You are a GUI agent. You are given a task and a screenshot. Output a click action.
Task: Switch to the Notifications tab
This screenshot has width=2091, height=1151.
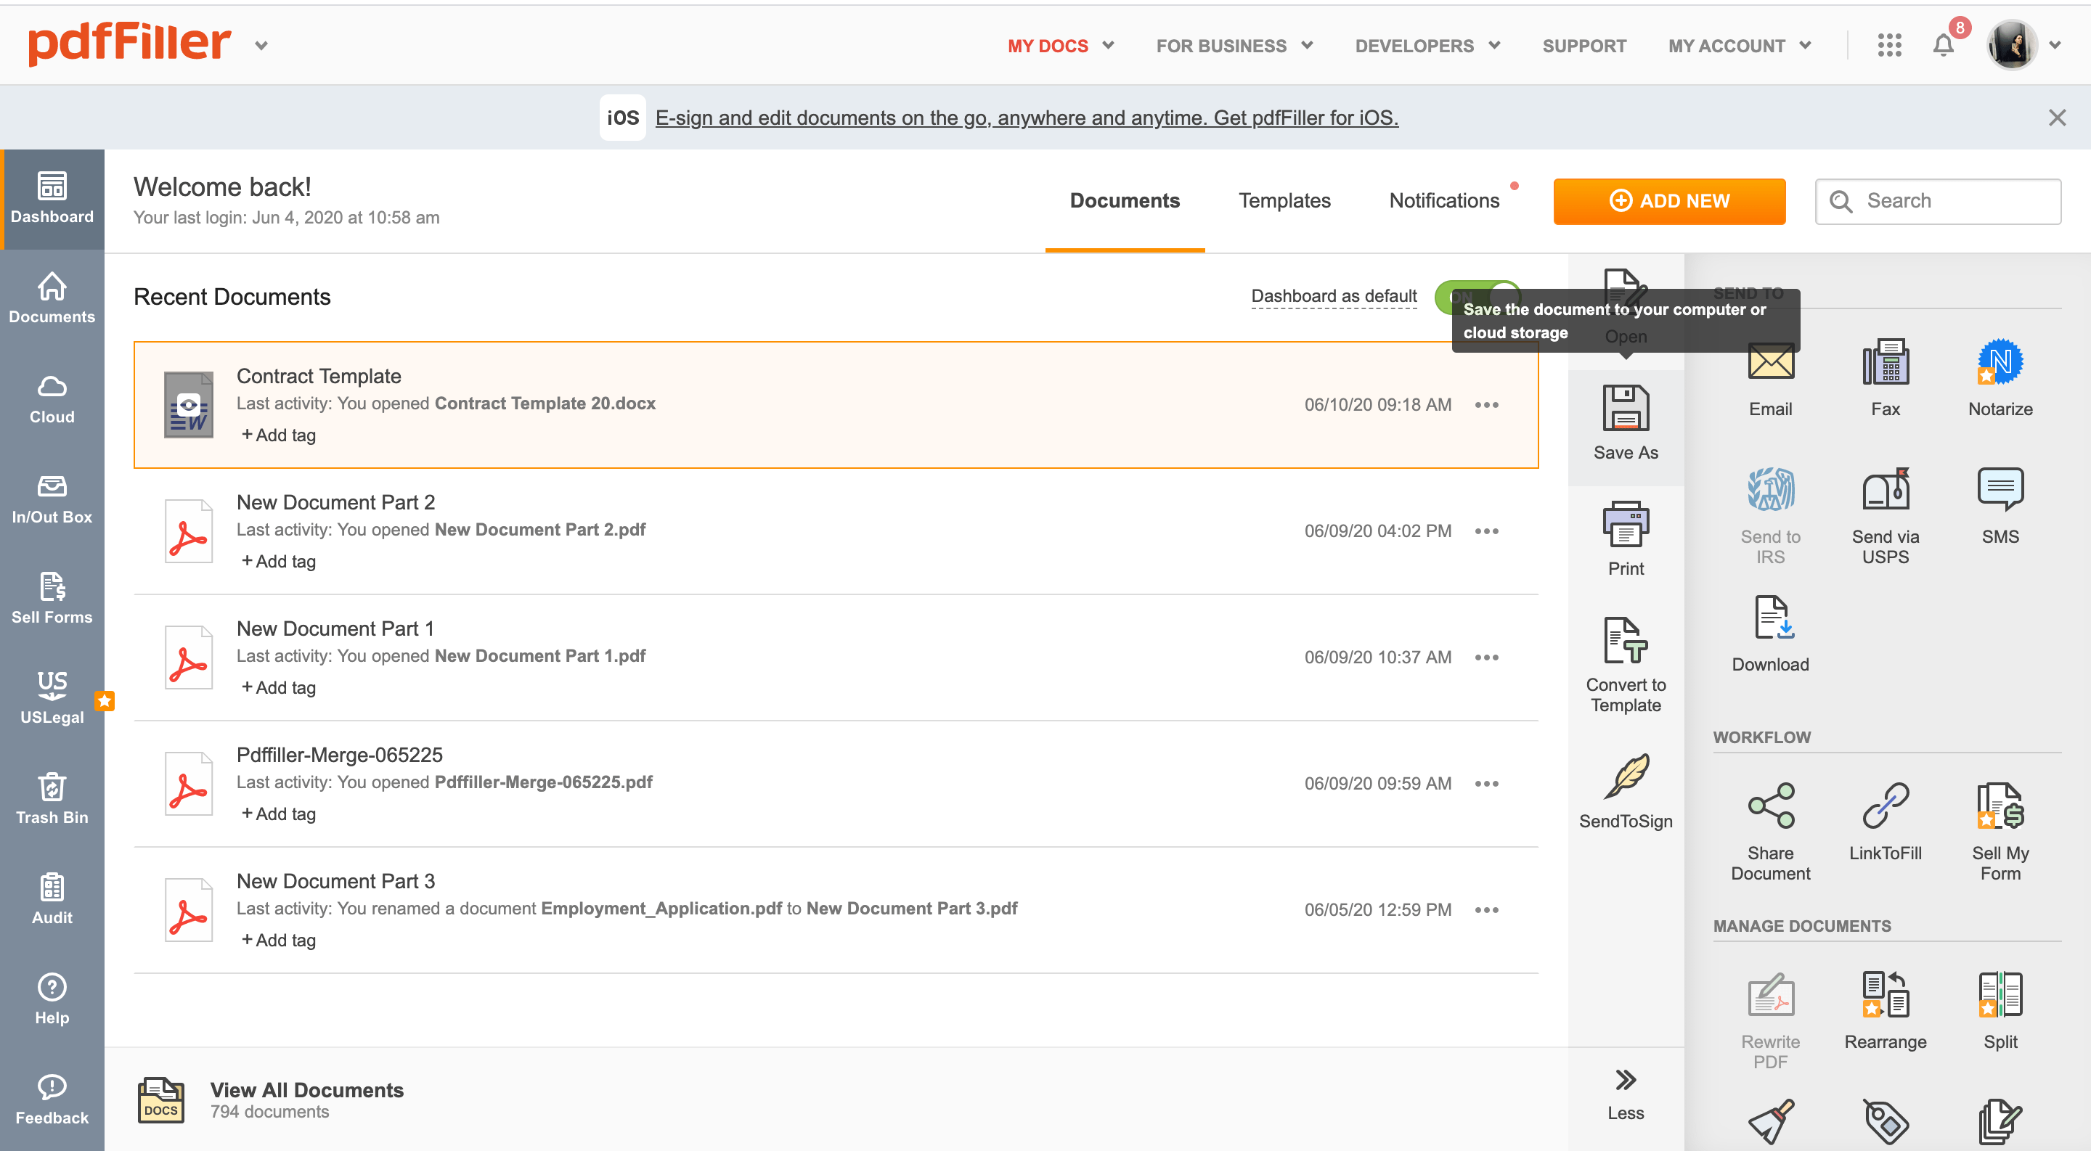1444,200
